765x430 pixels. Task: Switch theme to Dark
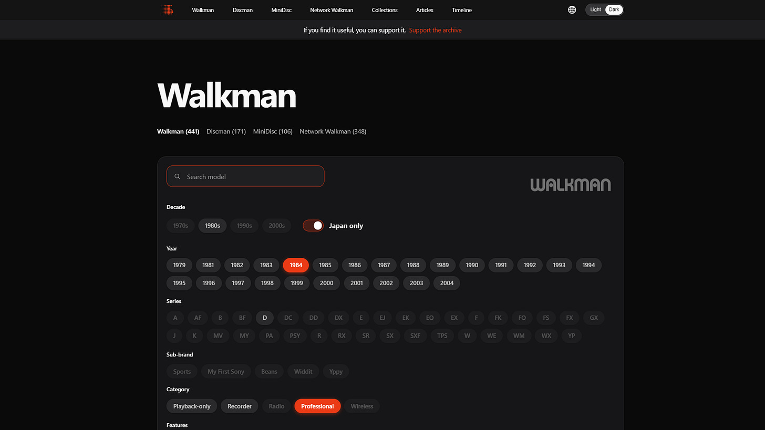coord(614,10)
